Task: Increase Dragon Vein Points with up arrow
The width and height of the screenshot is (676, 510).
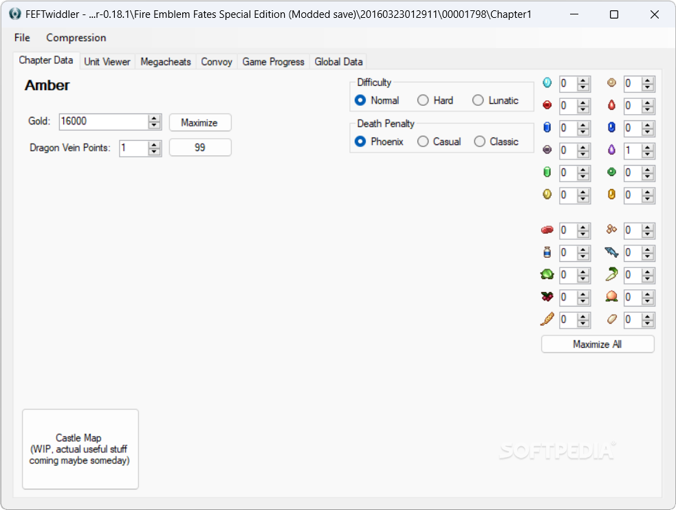Action: coord(154,145)
